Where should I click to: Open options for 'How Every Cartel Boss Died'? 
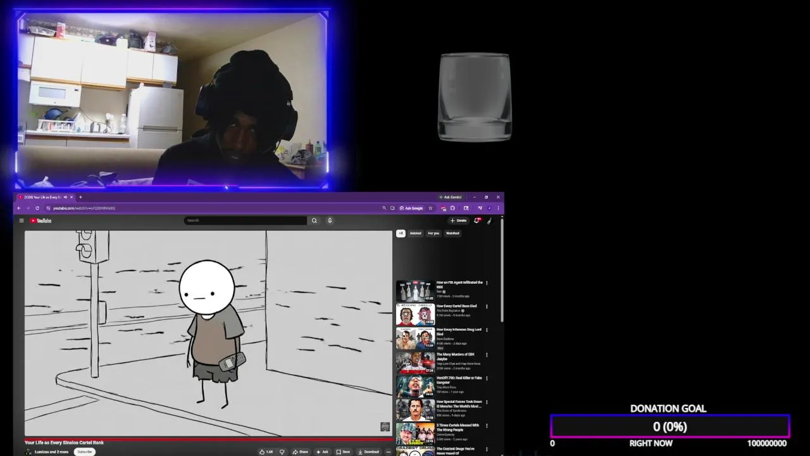coord(487,307)
